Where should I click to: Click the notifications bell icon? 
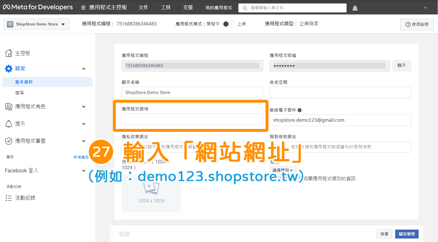355,8
